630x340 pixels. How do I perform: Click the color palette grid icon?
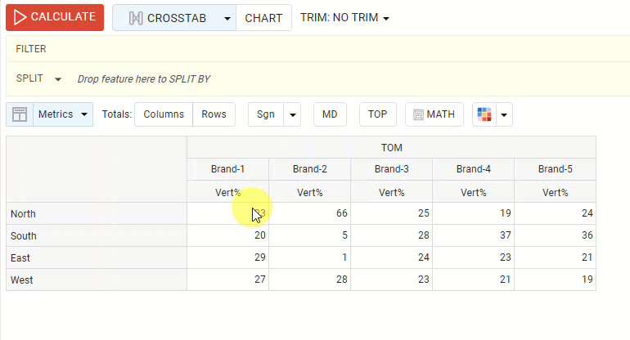pyautogui.click(x=484, y=114)
